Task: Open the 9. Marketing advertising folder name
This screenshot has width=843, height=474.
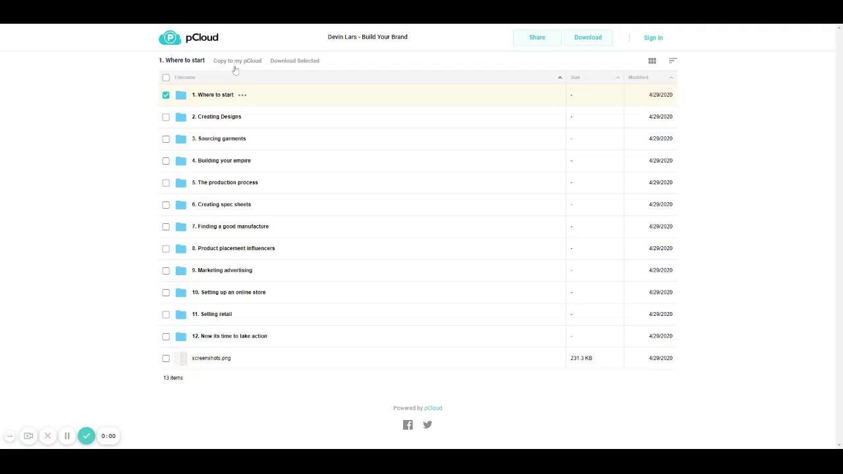Action: pos(222,271)
